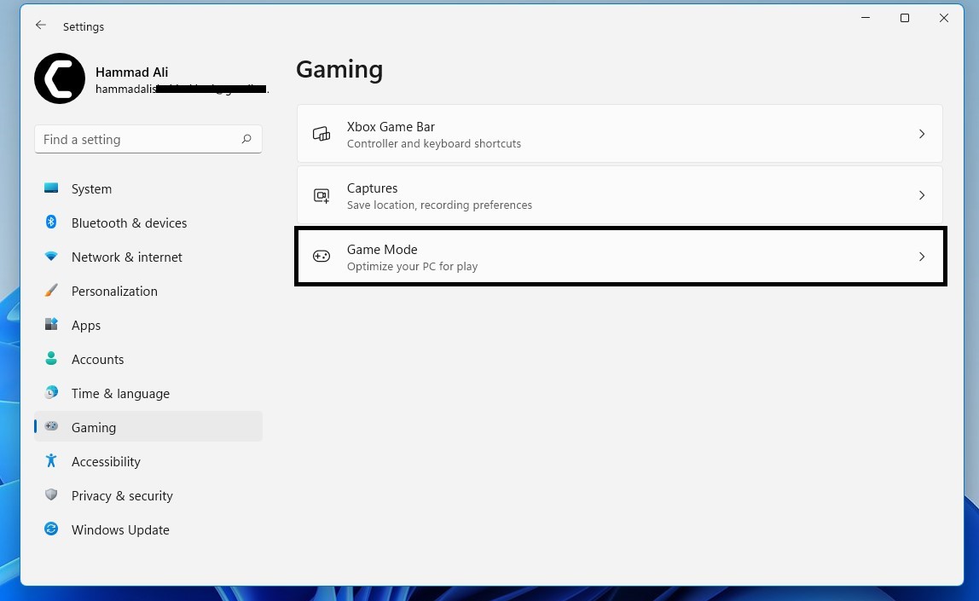Click the Network wifi icon in sidebar
The height and width of the screenshot is (601, 979).
point(51,257)
